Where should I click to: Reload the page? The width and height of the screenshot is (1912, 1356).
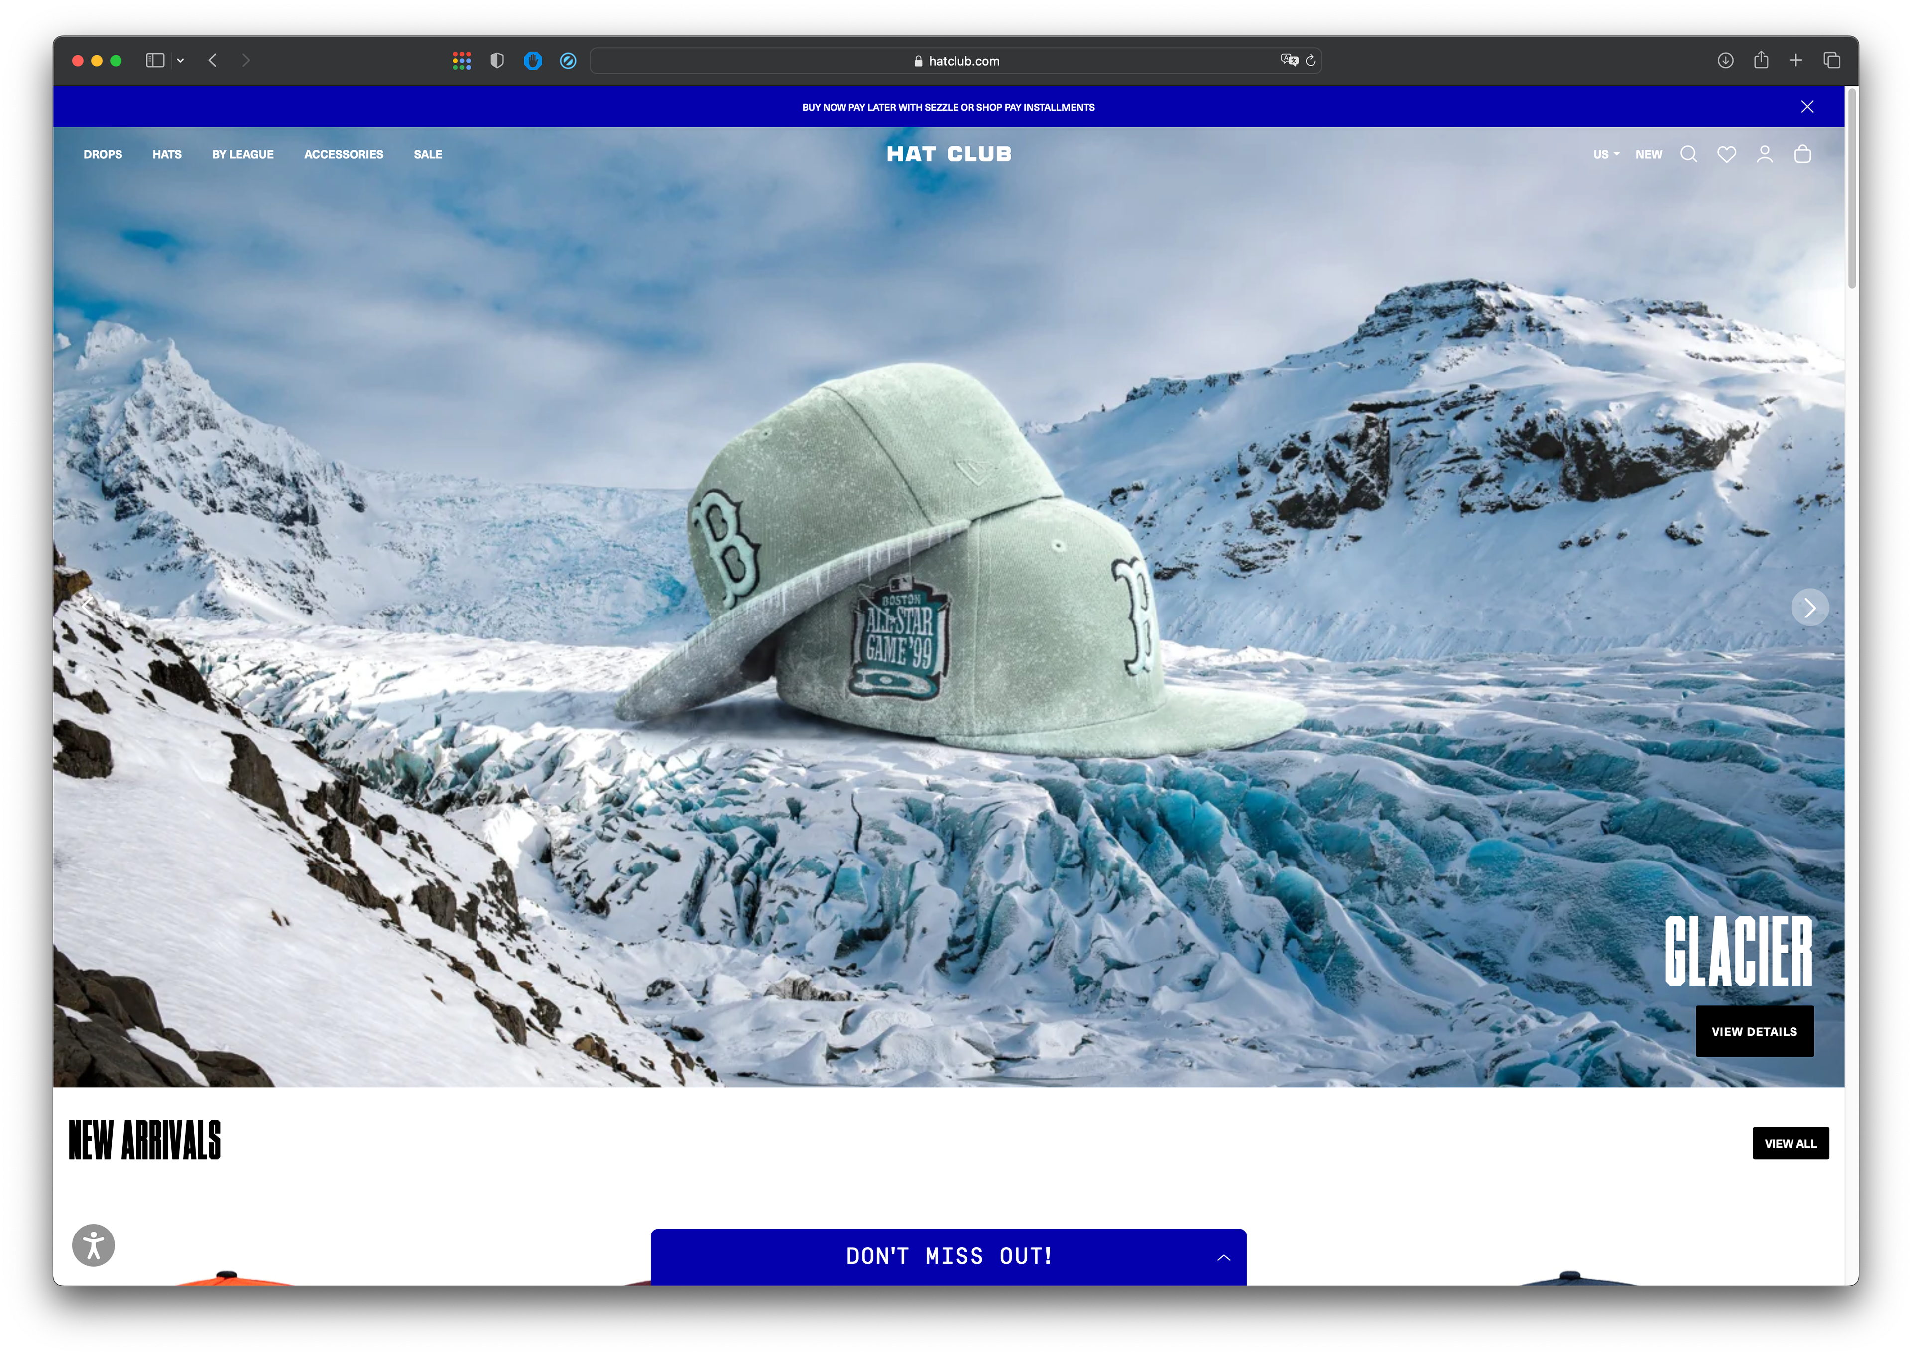1310,61
